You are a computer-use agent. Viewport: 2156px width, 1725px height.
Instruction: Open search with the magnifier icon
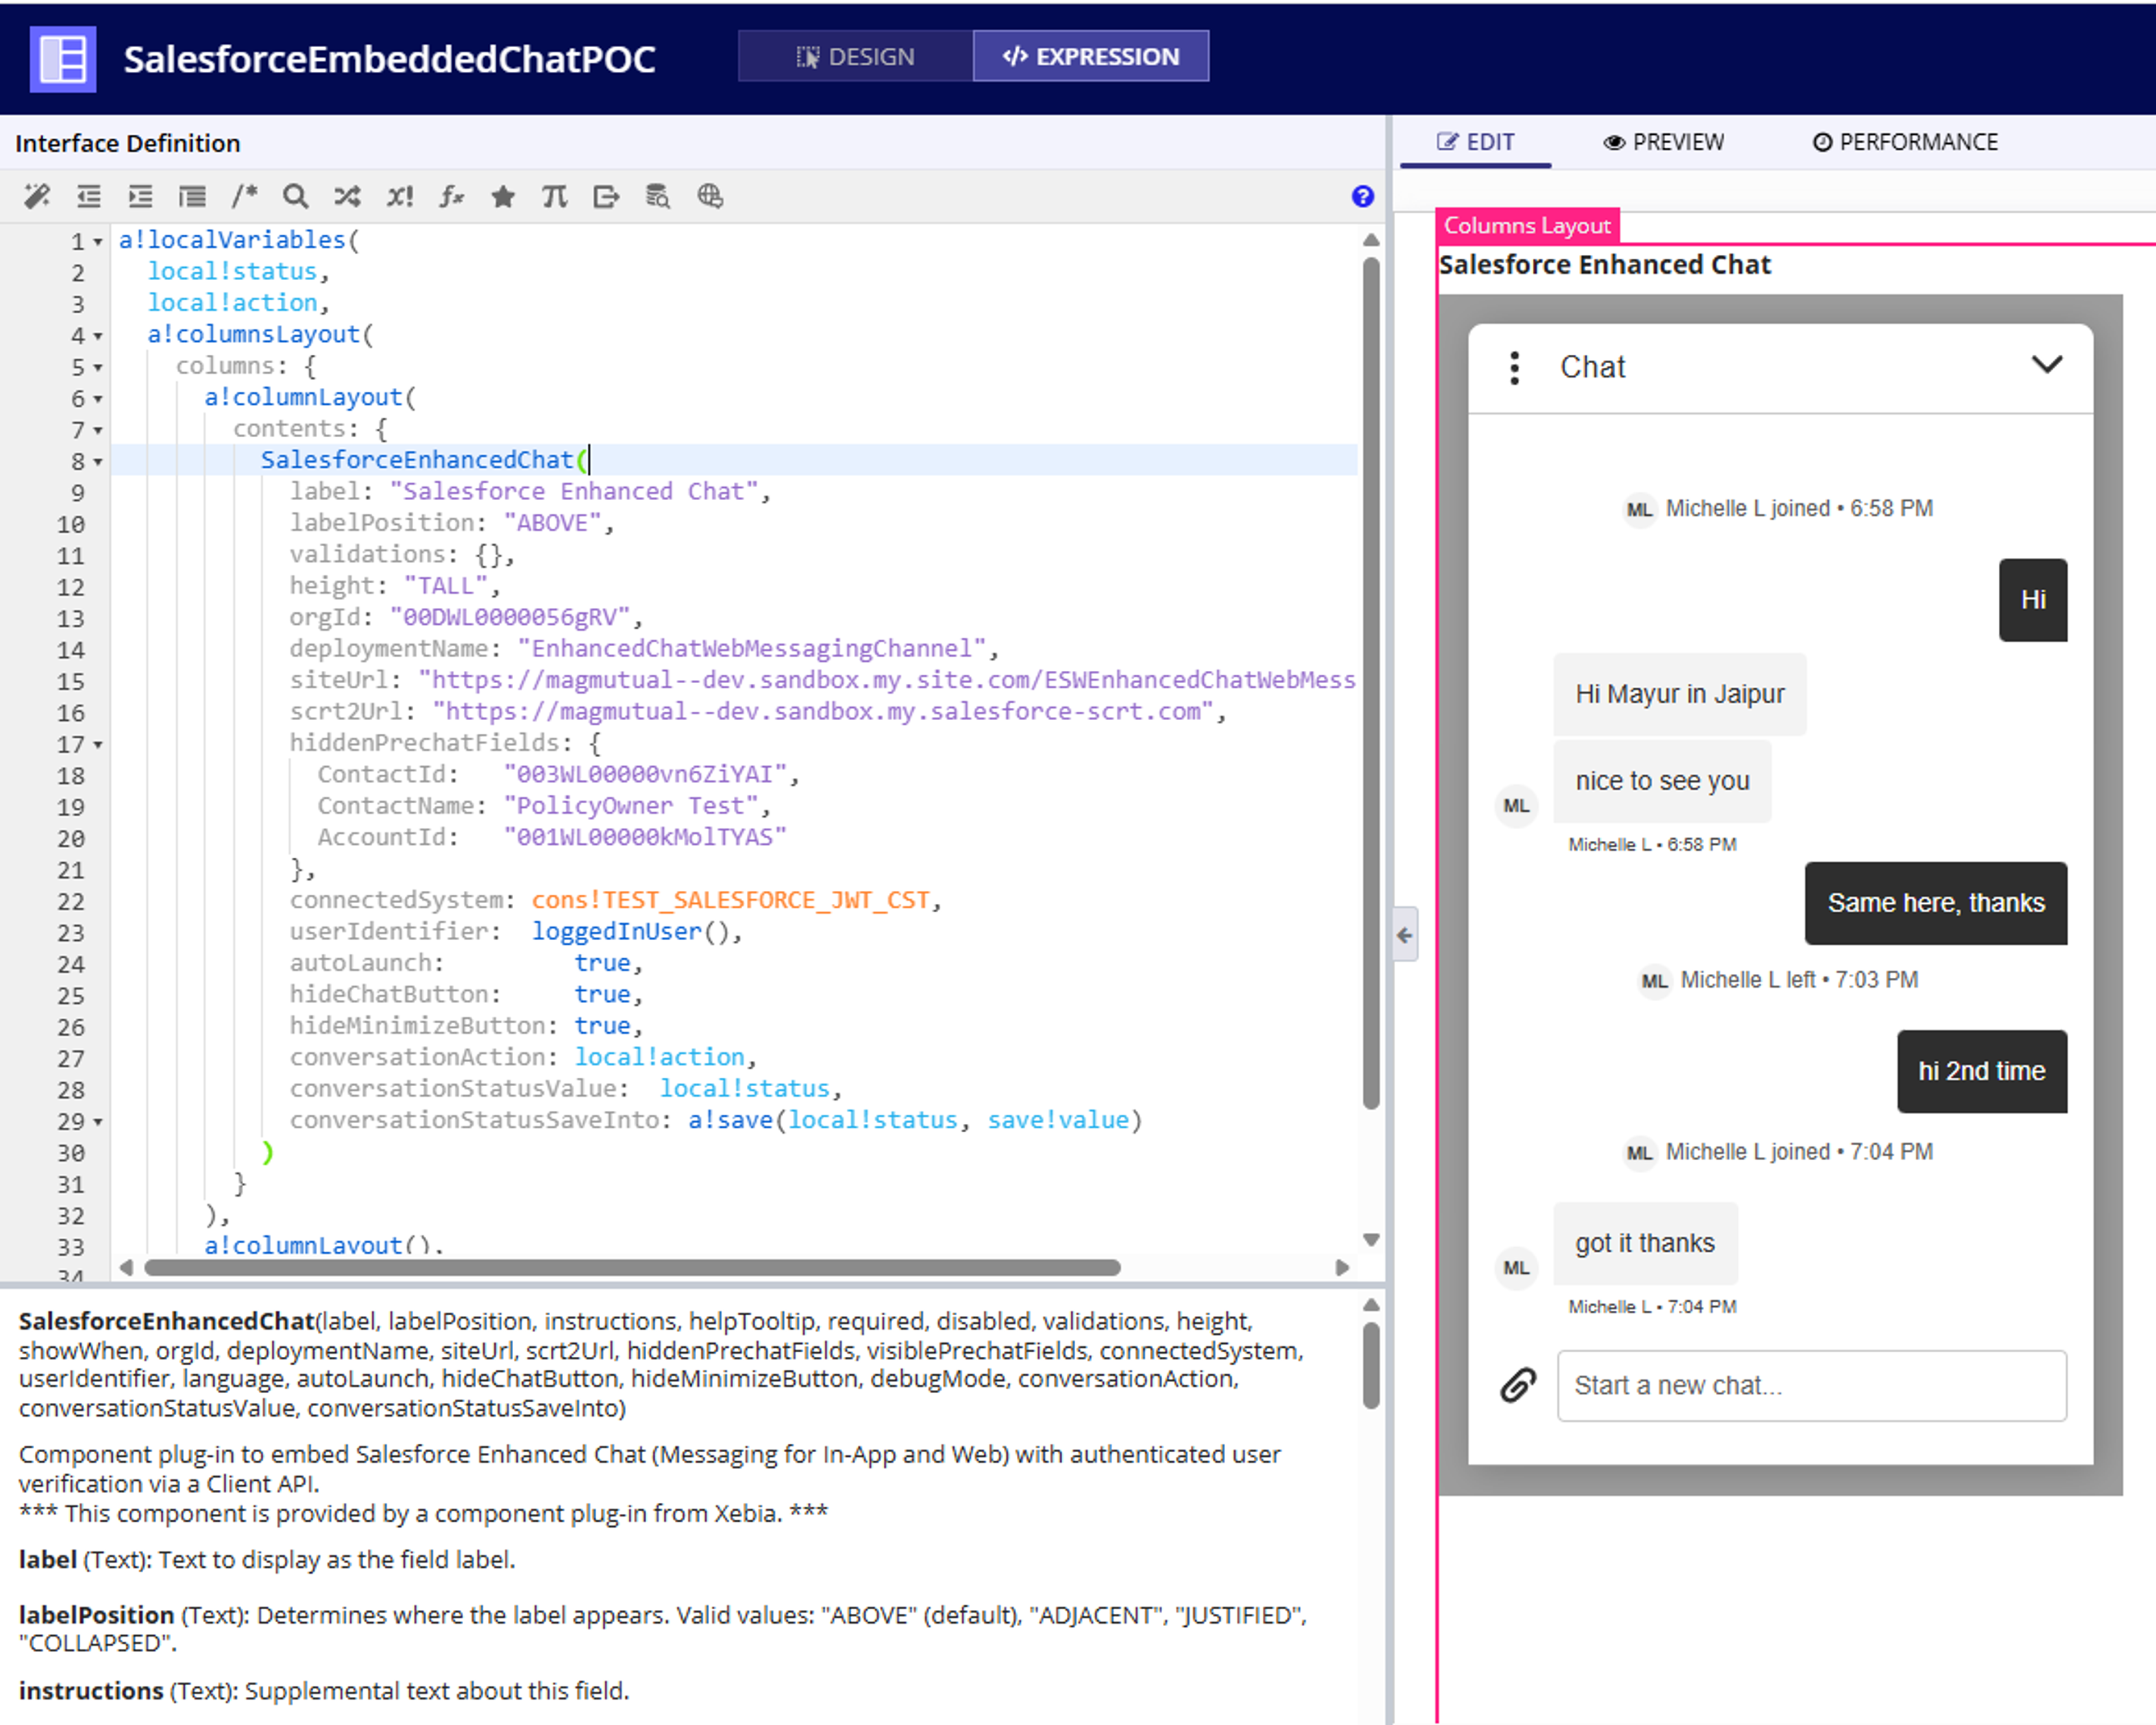[x=295, y=196]
